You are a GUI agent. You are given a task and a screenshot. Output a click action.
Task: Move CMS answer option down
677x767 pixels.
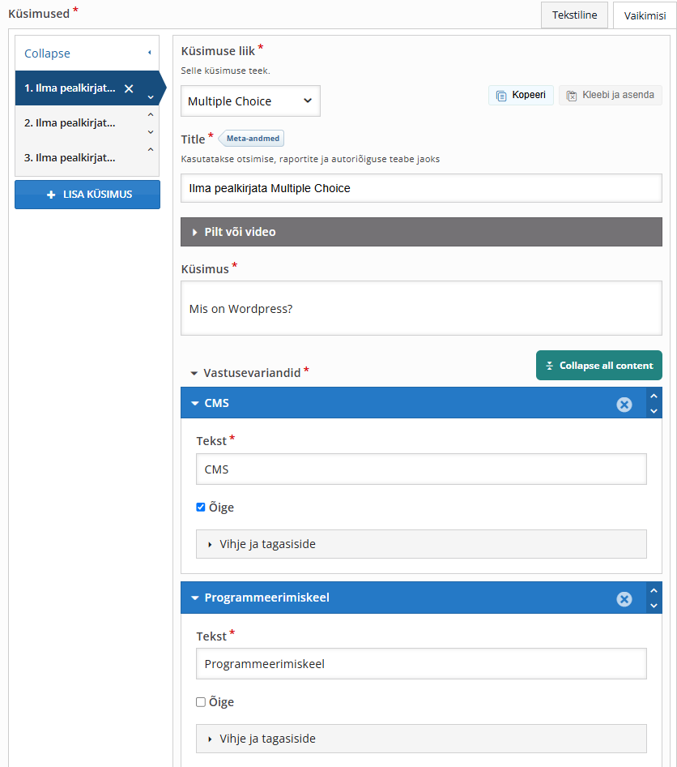click(654, 411)
